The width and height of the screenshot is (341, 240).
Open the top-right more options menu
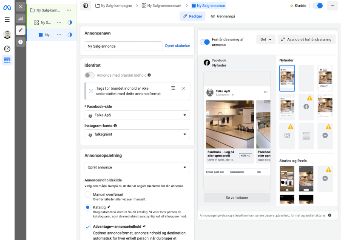click(x=332, y=6)
